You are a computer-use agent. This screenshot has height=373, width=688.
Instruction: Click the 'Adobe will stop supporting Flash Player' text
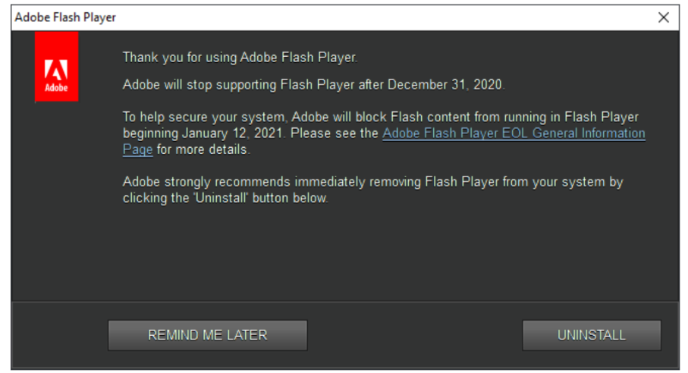238,85
